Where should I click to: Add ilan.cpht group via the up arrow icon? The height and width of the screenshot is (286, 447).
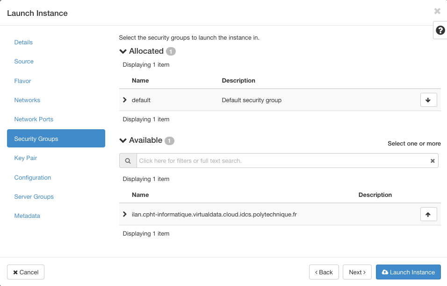[428, 214]
